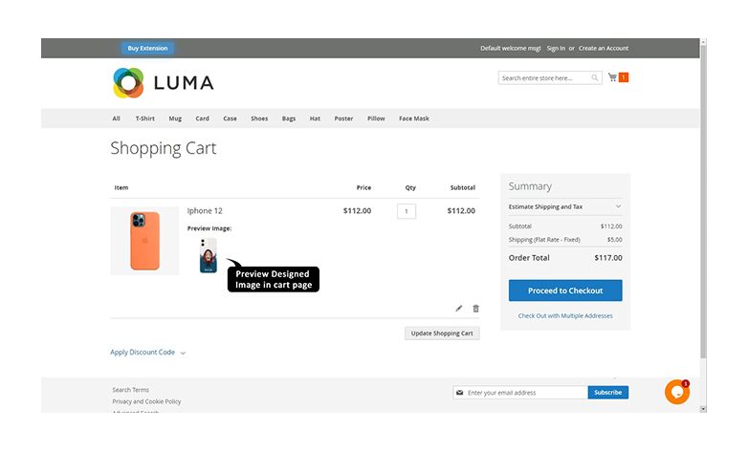748x452 pixels.
Task: Select the Face Mask menu item
Action: click(x=414, y=118)
